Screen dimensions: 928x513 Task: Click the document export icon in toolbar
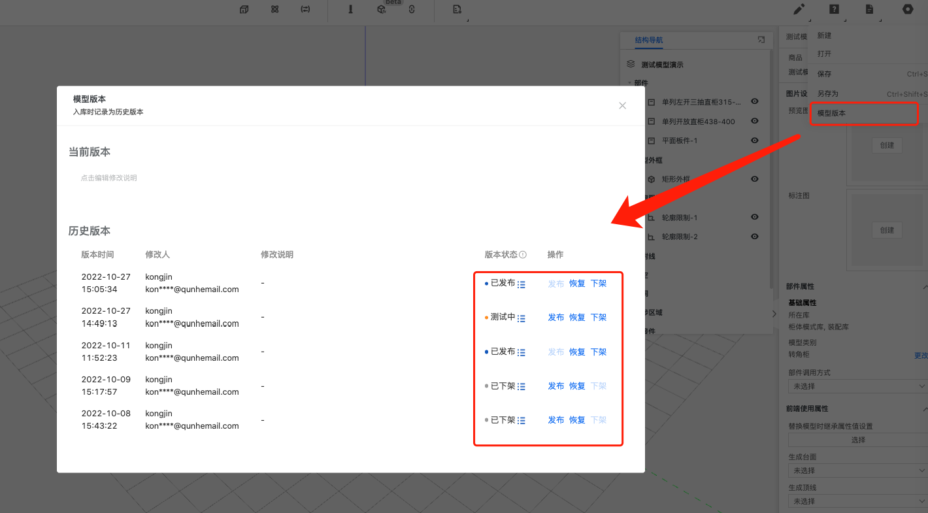457,9
